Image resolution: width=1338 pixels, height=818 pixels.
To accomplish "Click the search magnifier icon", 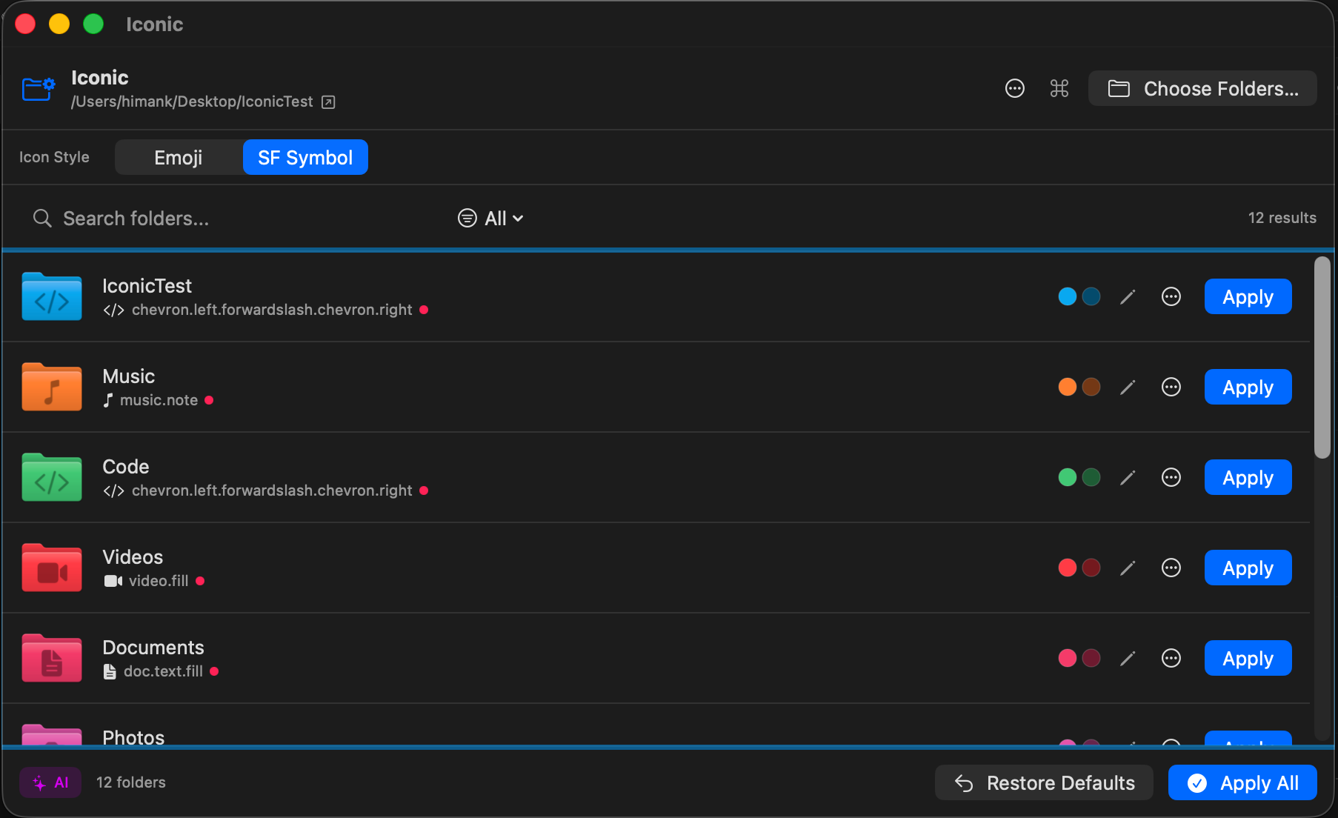I will tap(42, 219).
